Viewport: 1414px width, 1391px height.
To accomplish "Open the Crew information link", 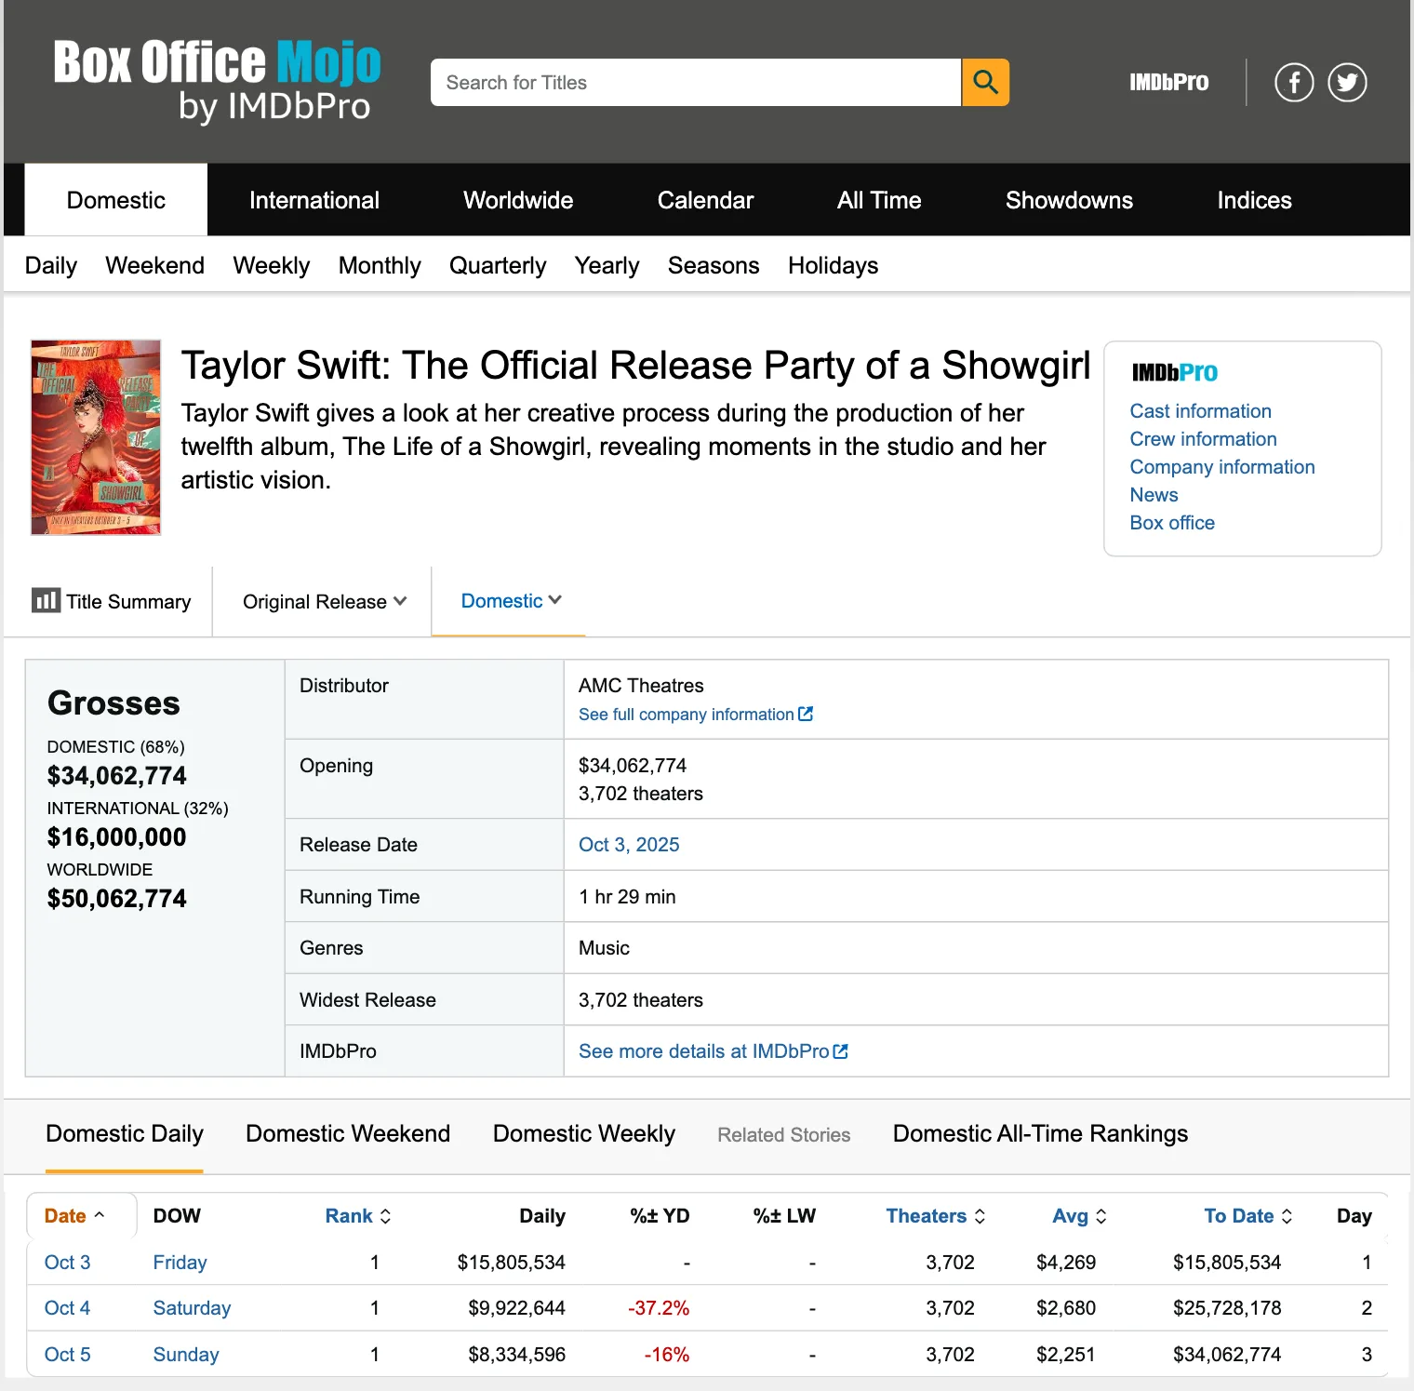I will click(x=1203, y=439).
